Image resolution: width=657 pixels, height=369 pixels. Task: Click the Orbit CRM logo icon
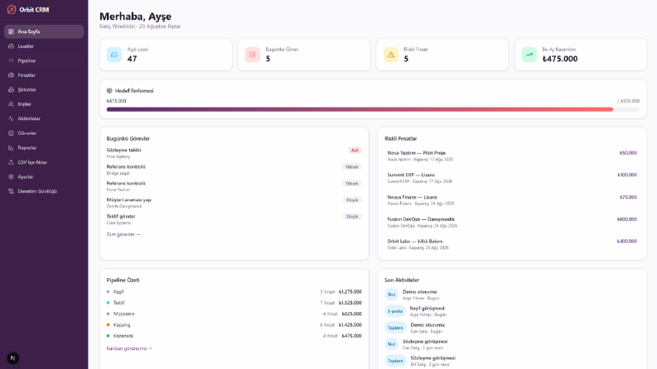(x=12, y=10)
